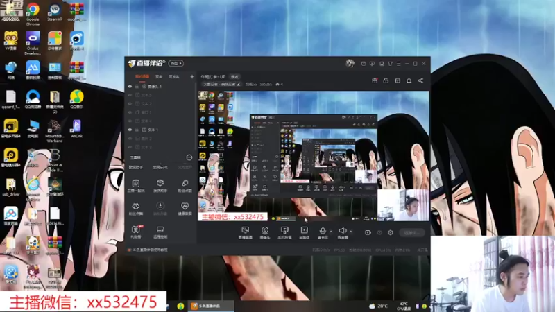555x312 pixels.
Task: Select the 主播微信 text overlay in preview
Action: (x=232, y=217)
